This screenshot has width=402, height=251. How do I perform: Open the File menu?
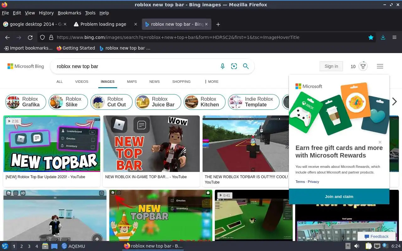tap(5, 13)
